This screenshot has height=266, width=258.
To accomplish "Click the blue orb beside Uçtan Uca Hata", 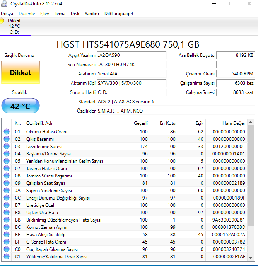I will [x=7, y=213].
